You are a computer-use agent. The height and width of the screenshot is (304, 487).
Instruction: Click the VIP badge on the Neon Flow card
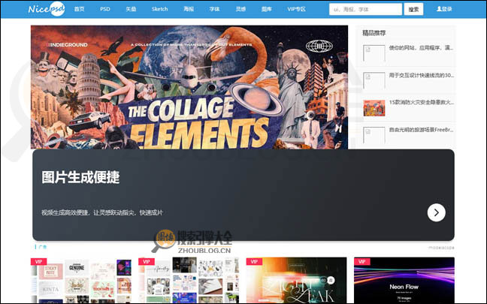[363, 261]
